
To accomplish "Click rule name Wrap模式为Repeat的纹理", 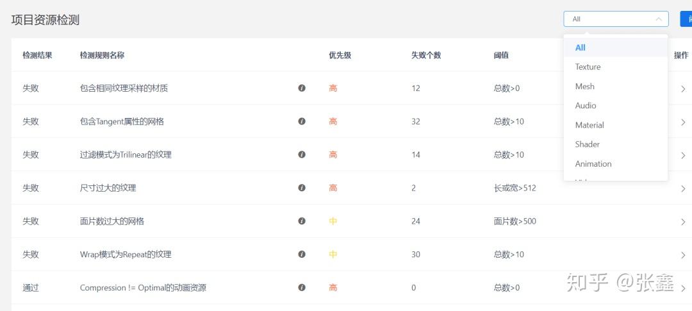I will pos(126,255).
